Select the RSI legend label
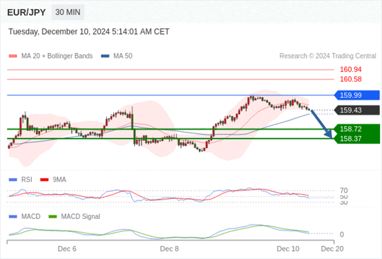This screenshot has width=382, height=259. (x=26, y=180)
